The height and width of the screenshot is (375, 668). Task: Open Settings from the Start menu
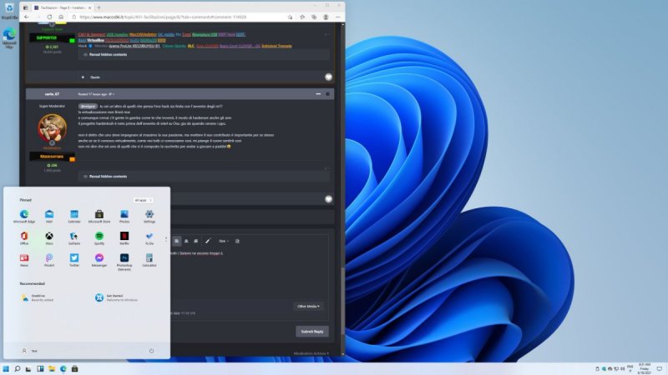pyautogui.click(x=149, y=216)
